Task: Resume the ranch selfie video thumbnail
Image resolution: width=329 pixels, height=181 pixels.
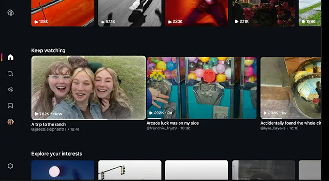Action: tap(89, 88)
